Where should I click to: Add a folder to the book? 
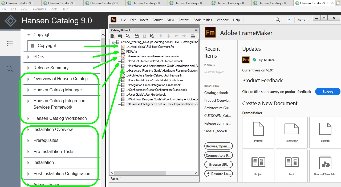(x=120, y=36)
